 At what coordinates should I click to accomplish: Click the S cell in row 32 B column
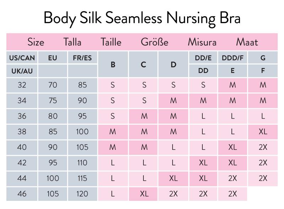(113, 85)
